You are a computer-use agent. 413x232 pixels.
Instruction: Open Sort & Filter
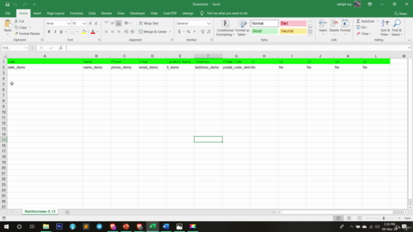pyautogui.click(x=385, y=28)
